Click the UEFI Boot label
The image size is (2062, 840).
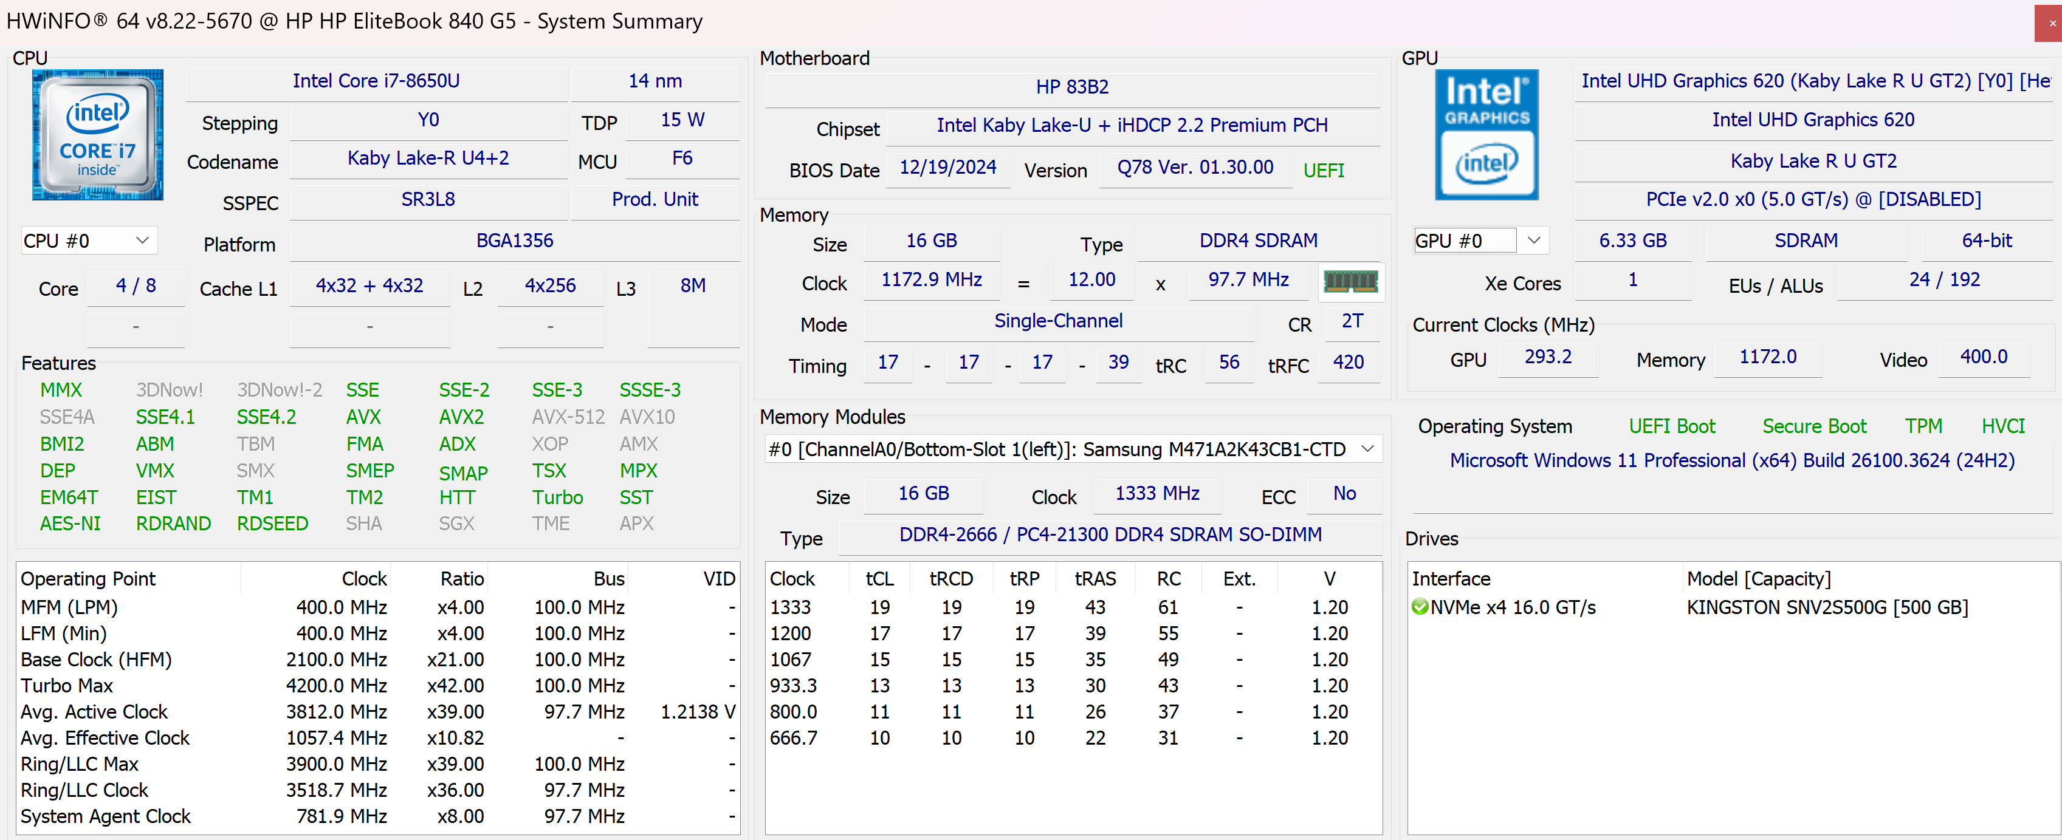point(1672,426)
